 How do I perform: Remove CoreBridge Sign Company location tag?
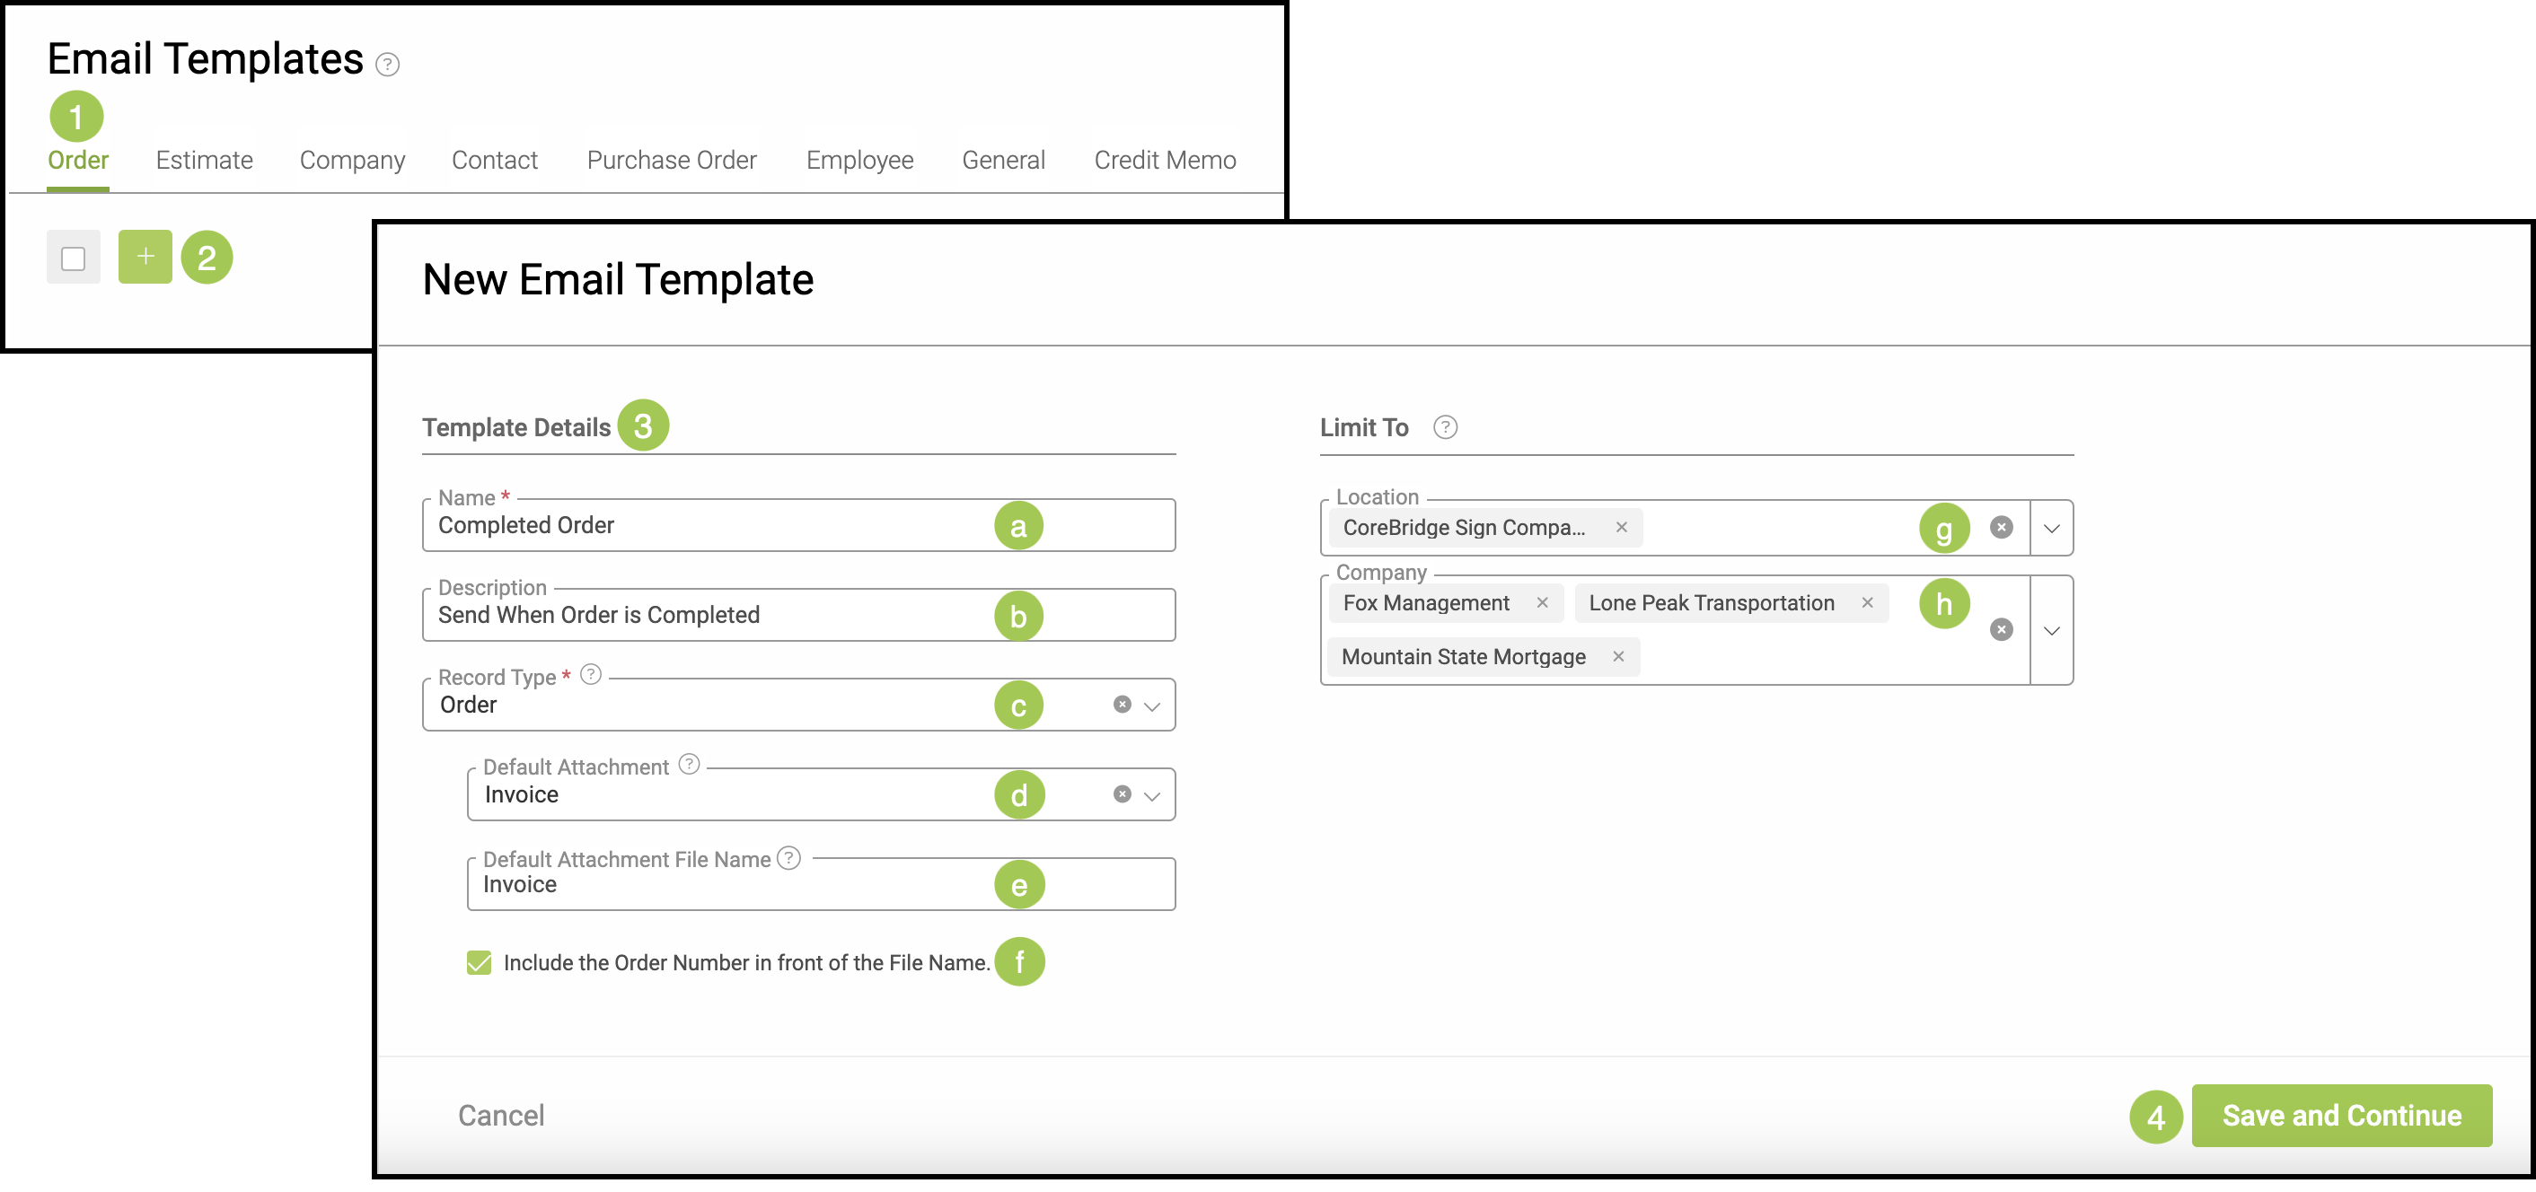[1622, 528]
